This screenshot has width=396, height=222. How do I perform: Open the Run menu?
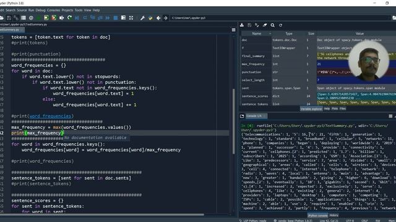[31, 10]
